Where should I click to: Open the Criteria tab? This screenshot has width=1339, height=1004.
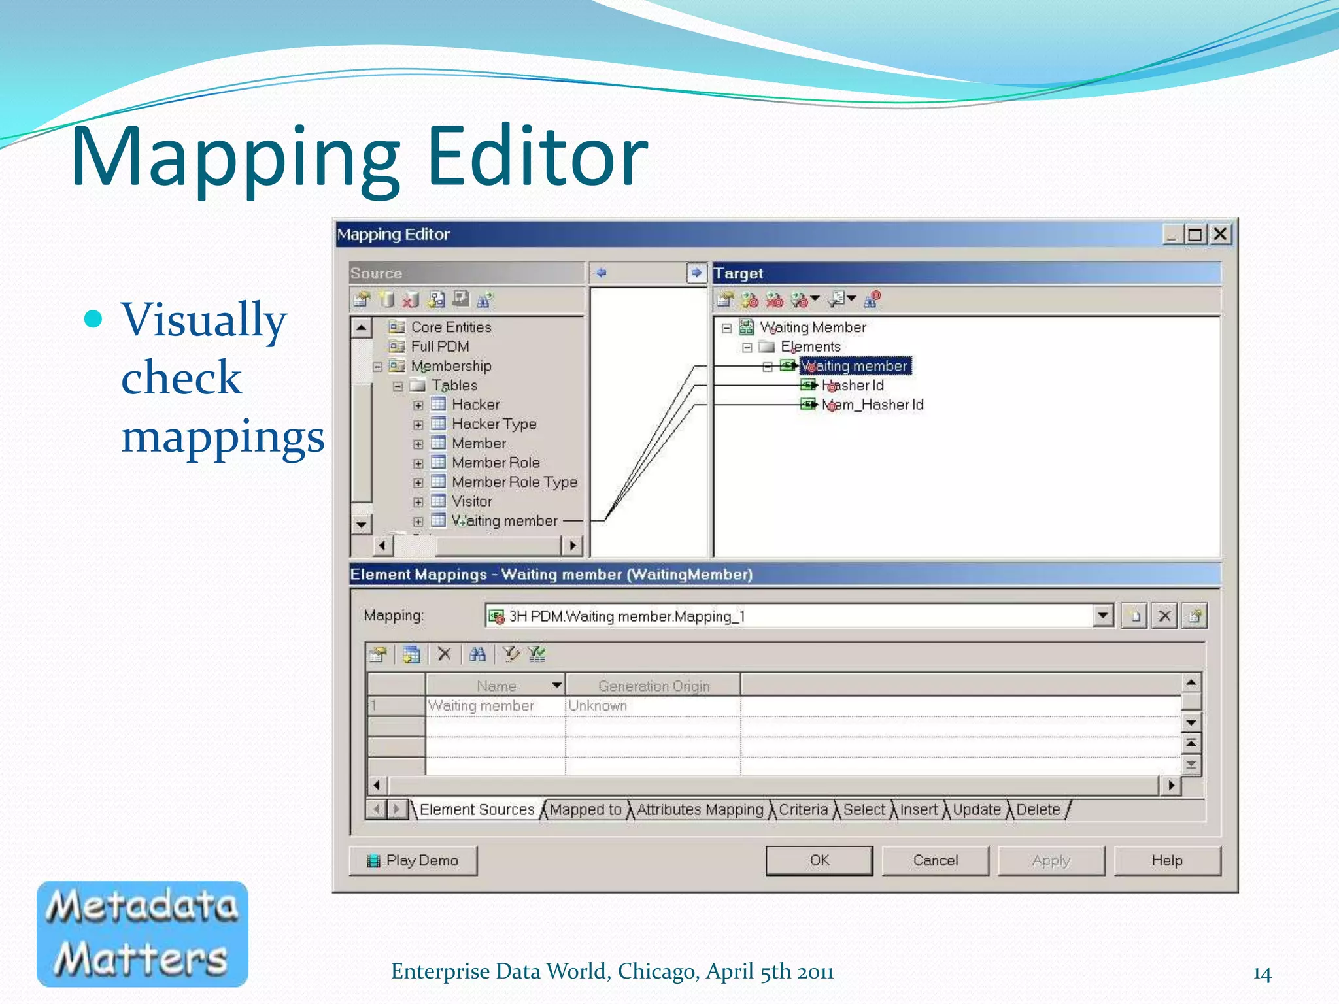click(803, 810)
